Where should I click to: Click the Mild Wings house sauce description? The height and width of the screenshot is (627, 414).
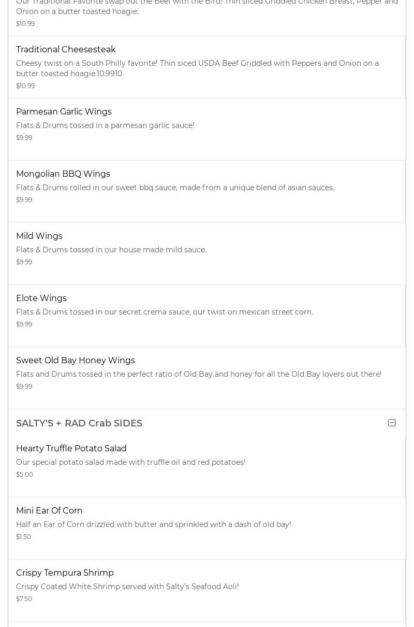pyautogui.click(x=111, y=250)
